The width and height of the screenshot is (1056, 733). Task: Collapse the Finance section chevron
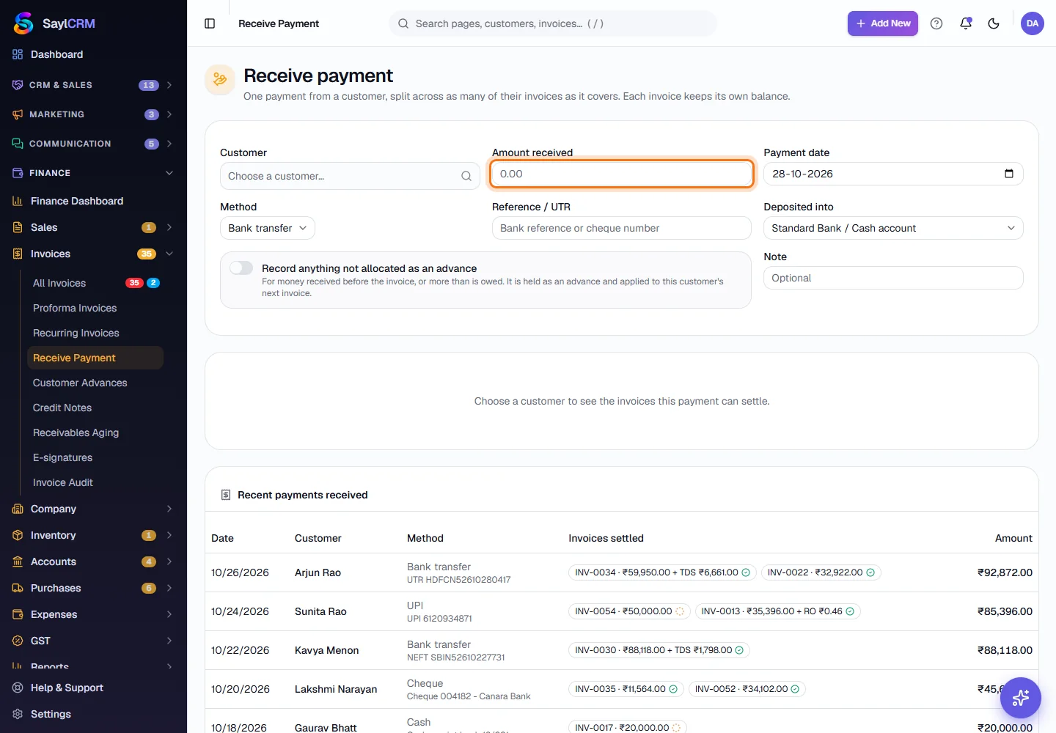coord(169,173)
